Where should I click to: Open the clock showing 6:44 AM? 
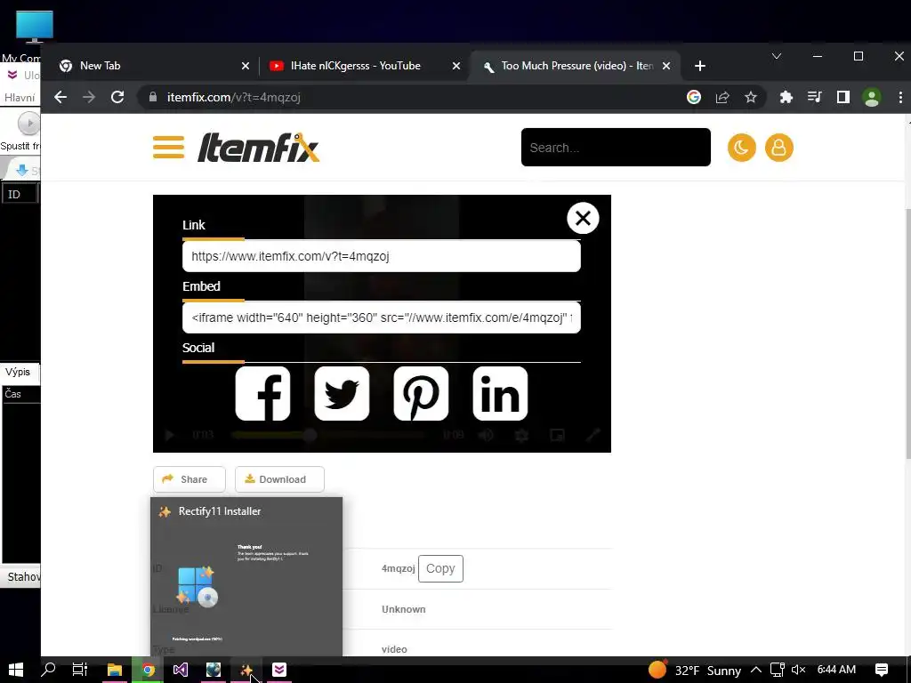[836, 670]
